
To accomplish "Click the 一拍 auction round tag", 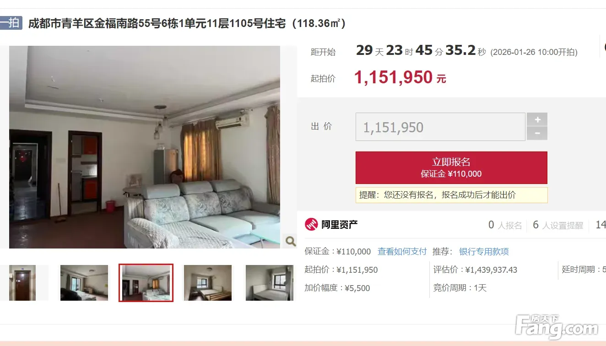I will click(x=11, y=23).
